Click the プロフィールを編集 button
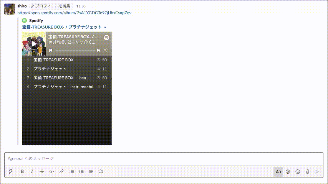Screen dimensions: 328x184 (50, 6)
